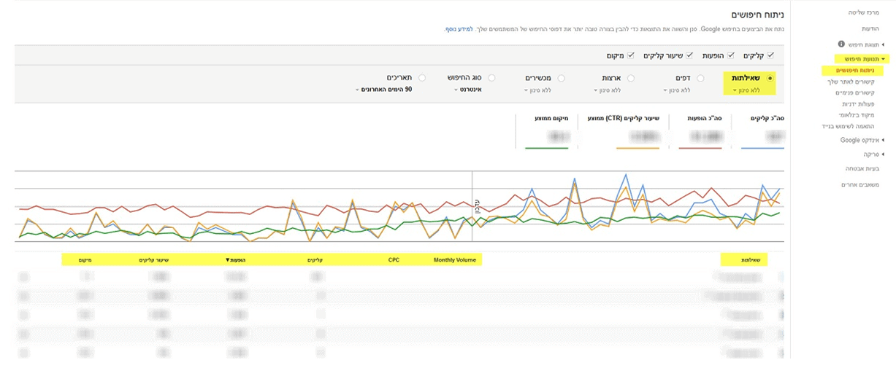
Task: Open בעיות אבטחה sidebar item
Action: [x=866, y=168]
